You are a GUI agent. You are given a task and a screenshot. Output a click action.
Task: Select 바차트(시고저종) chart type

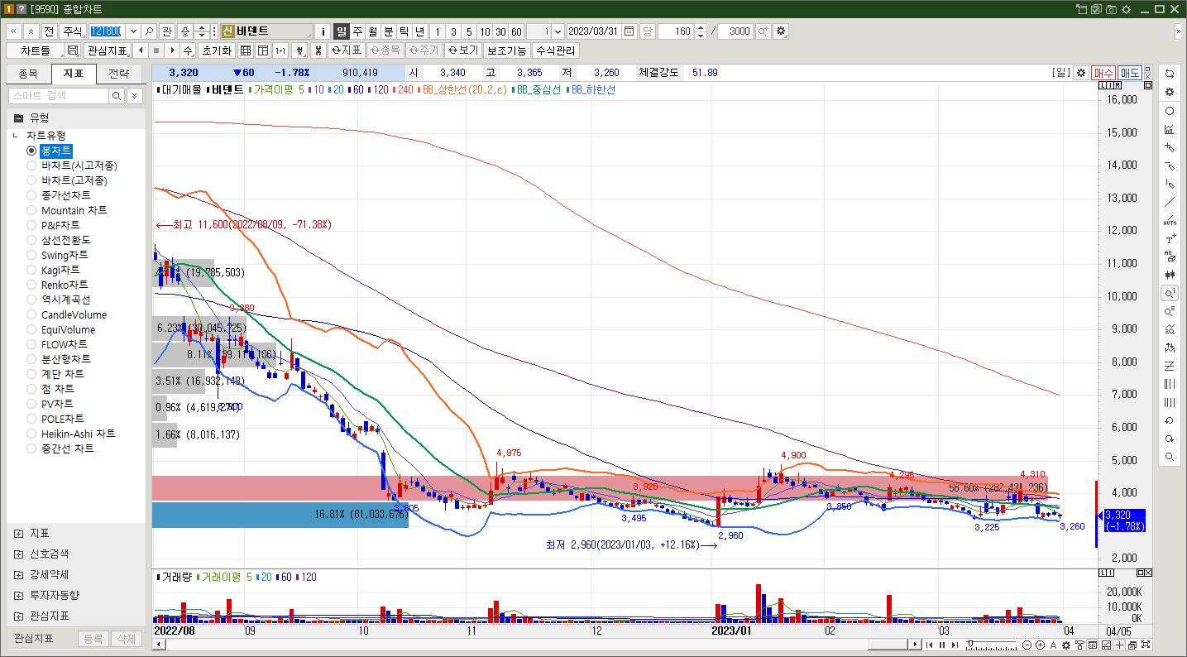coord(31,165)
